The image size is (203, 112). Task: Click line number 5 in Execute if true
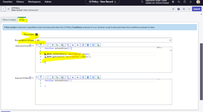40,60
